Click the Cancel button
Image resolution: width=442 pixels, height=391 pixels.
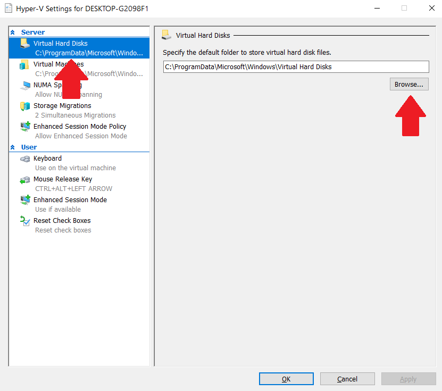coord(347,379)
